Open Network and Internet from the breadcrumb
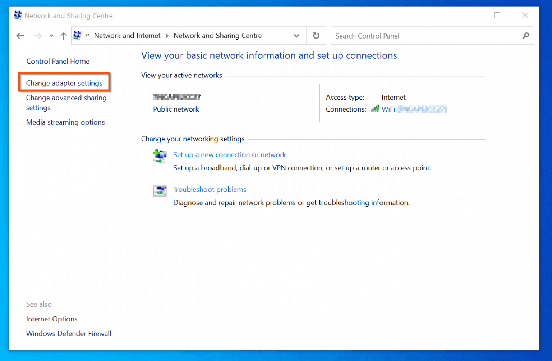Screen dimensions: 552x361 point(127,36)
